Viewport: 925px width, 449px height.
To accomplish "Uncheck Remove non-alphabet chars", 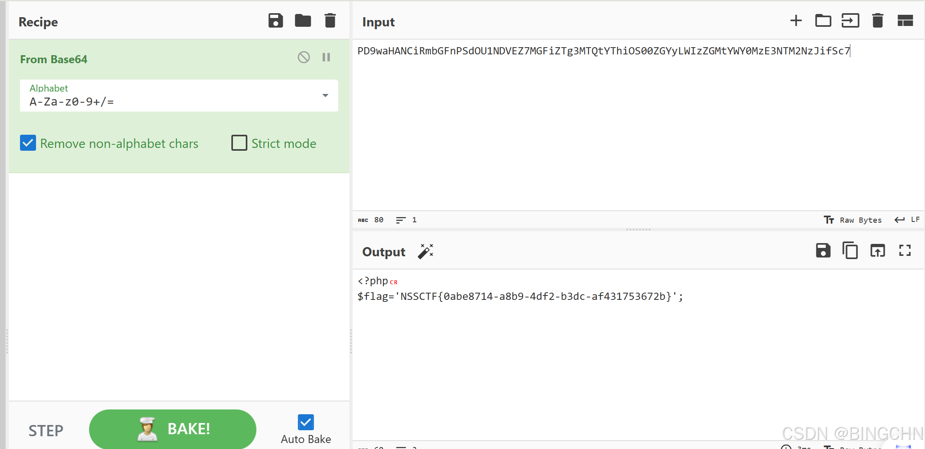I will coord(28,143).
